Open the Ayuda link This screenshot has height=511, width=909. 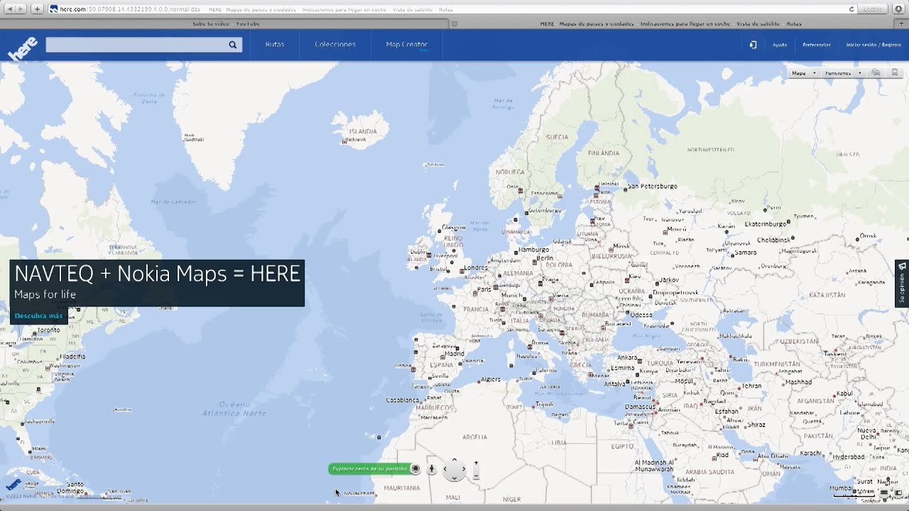(x=780, y=45)
